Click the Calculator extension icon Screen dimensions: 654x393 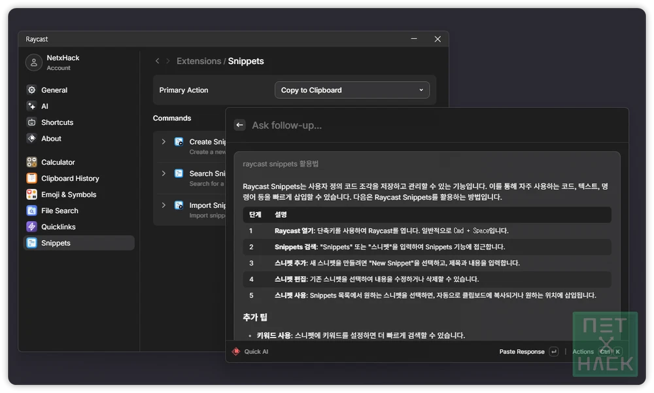tap(31, 162)
